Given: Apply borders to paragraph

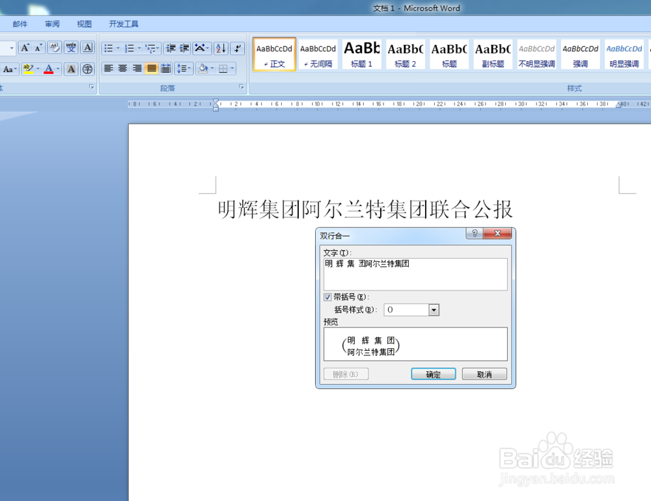Looking at the screenshot, I should point(223,68).
